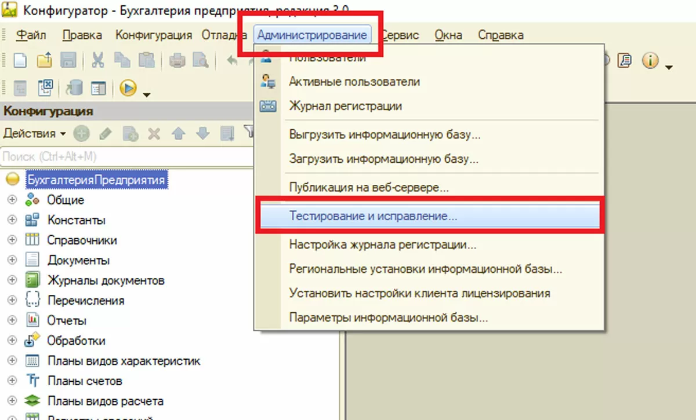Image resolution: width=696 pixels, height=420 pixels.
Task: Expand the Обработки tree node
Action: click(11, 341)
